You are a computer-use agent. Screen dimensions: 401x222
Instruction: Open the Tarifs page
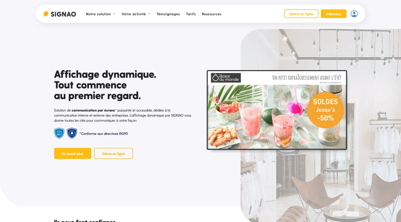pos(191,14)
